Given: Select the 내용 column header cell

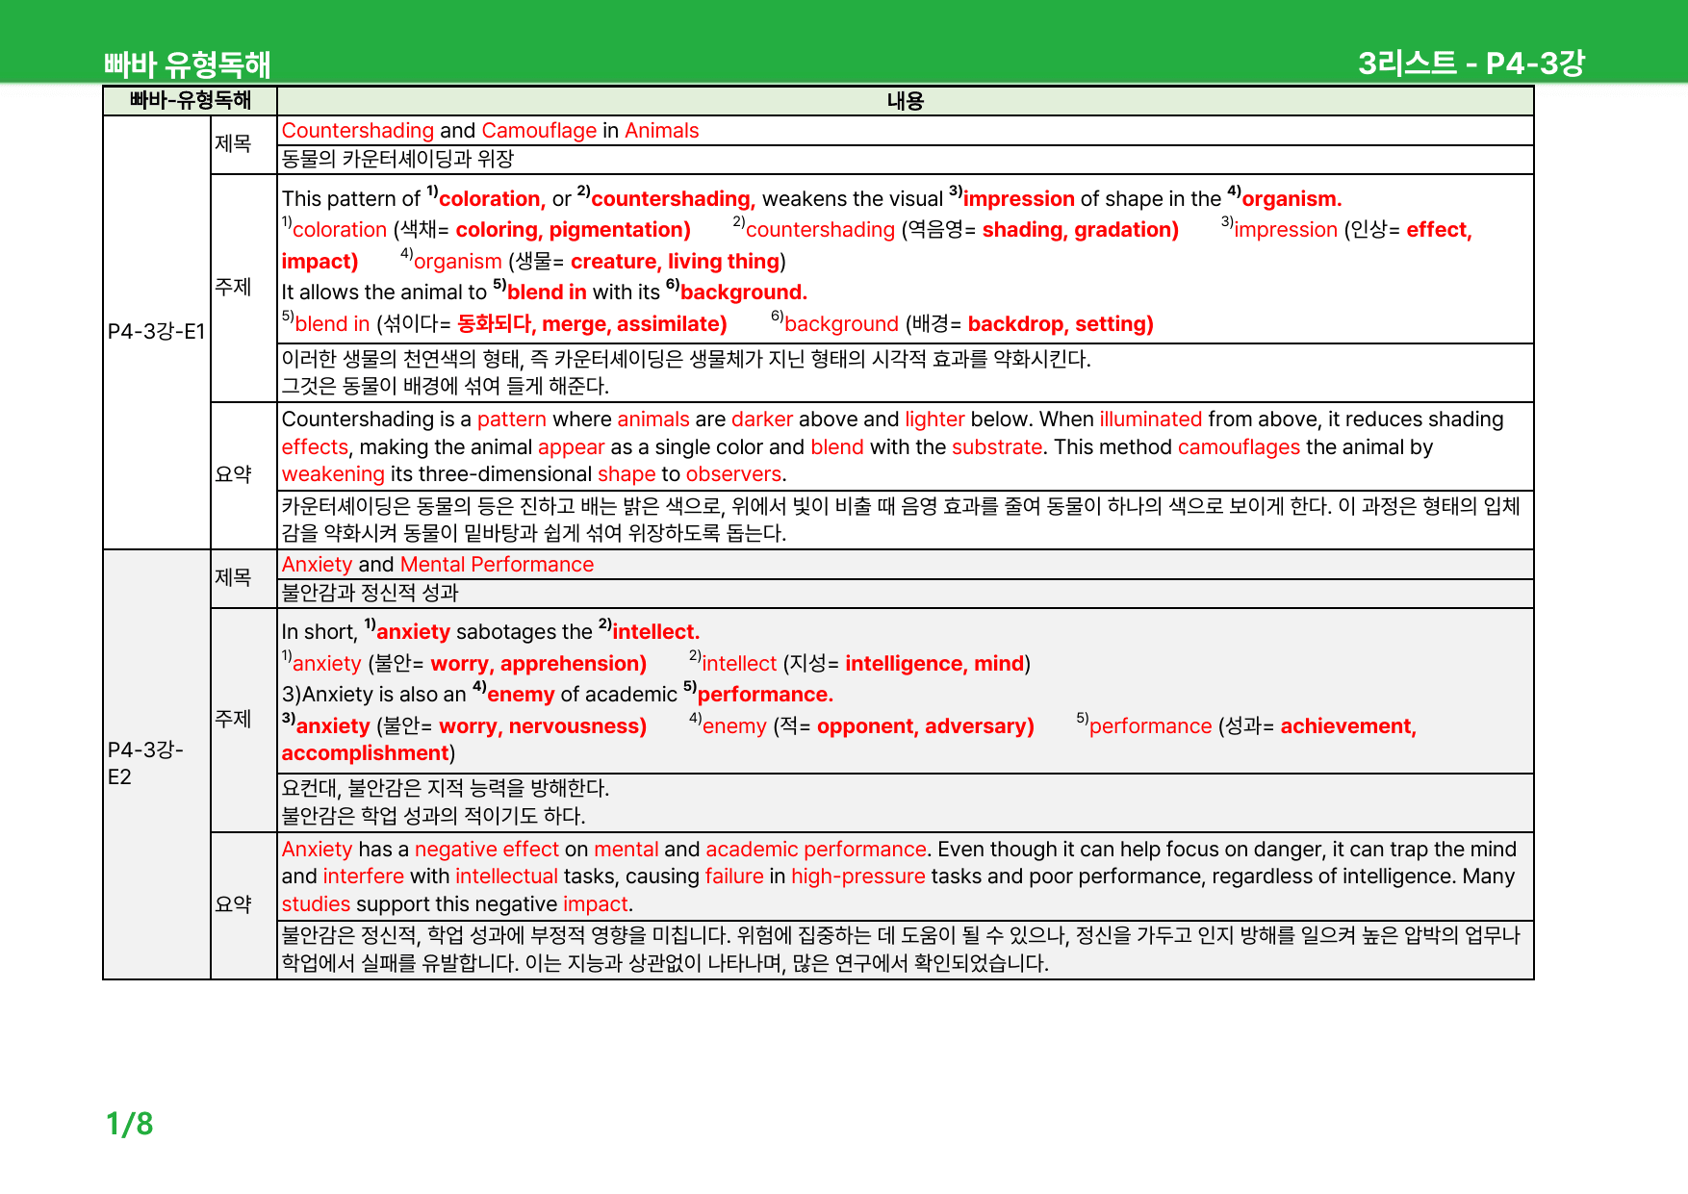Looking at the screenshot, I should point(906,101).
